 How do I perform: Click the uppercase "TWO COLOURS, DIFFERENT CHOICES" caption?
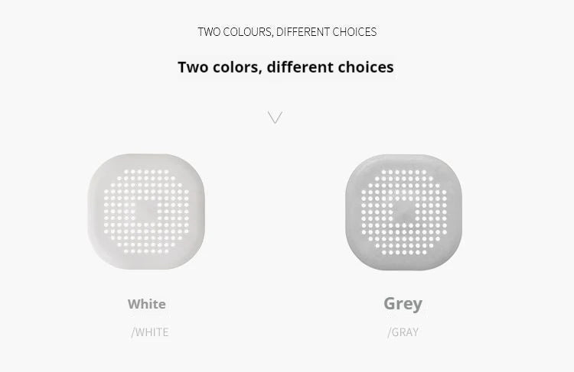(x=287, y=32)
